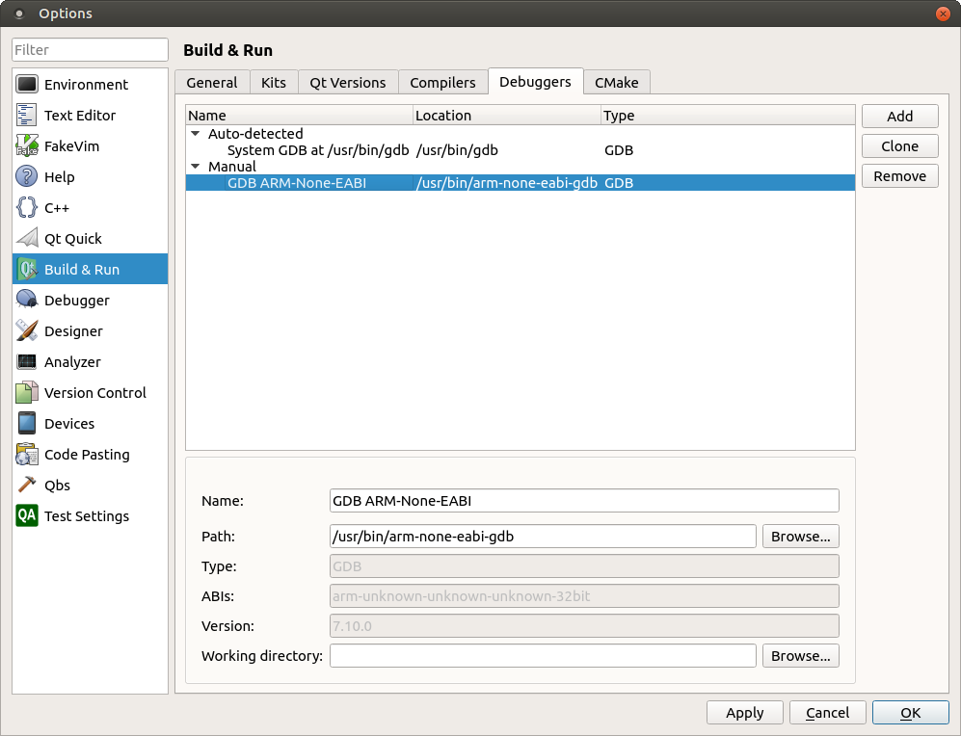Select the C++ braces icon
The height and width of the screenshot is (736, 961).
(27, 208)
